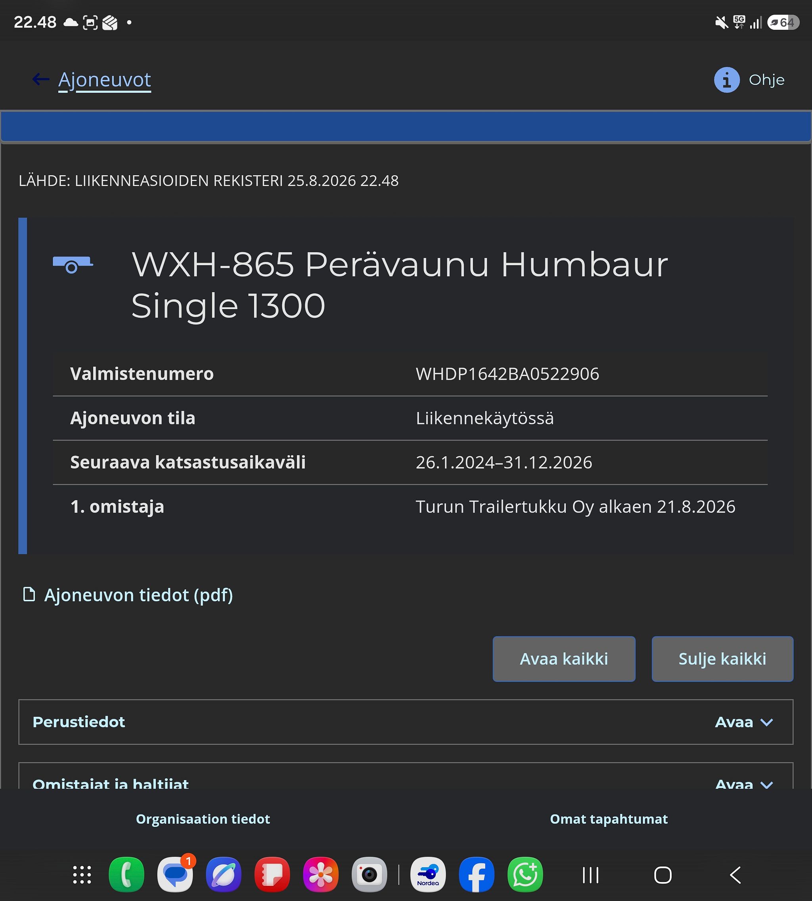Image resolution: width=812 pixels, height=901 pixels.
Task: Open the Ohje info icon
Action: (727, 80)
